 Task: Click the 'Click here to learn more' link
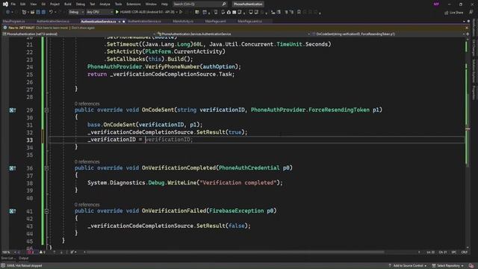52,28
